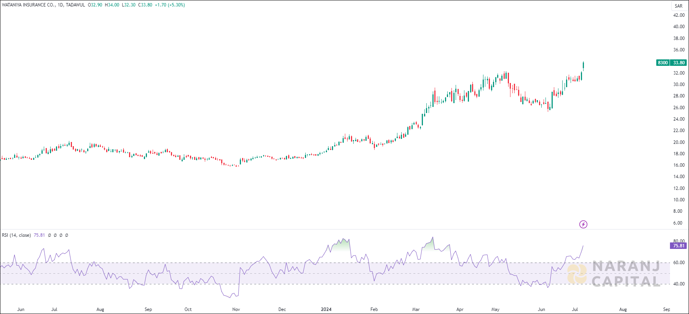Viewport: 689px width, 314px height.
Task: Click the purple lightning bolt icon
Action: click(583, 225)
